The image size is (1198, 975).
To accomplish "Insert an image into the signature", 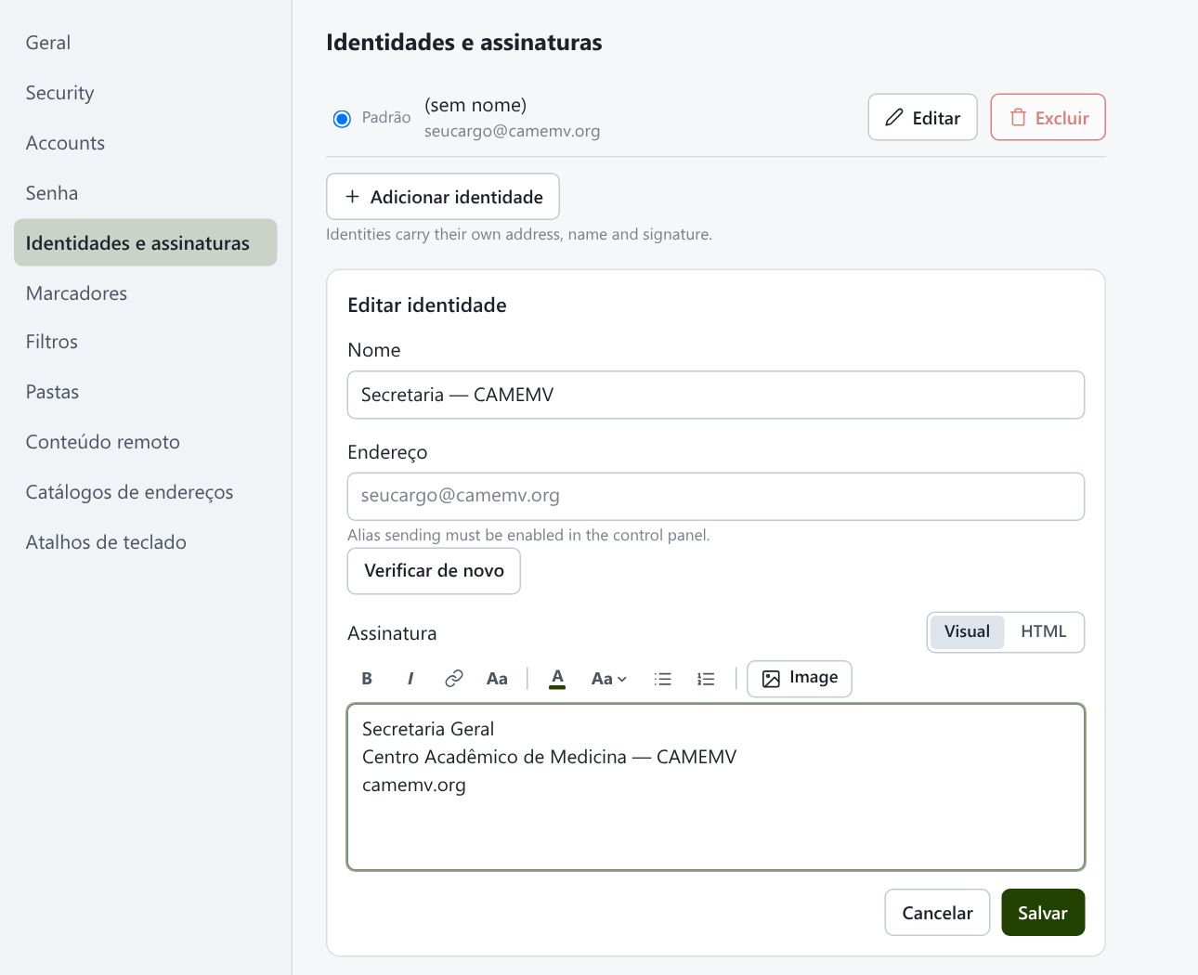I will [800, 679].
